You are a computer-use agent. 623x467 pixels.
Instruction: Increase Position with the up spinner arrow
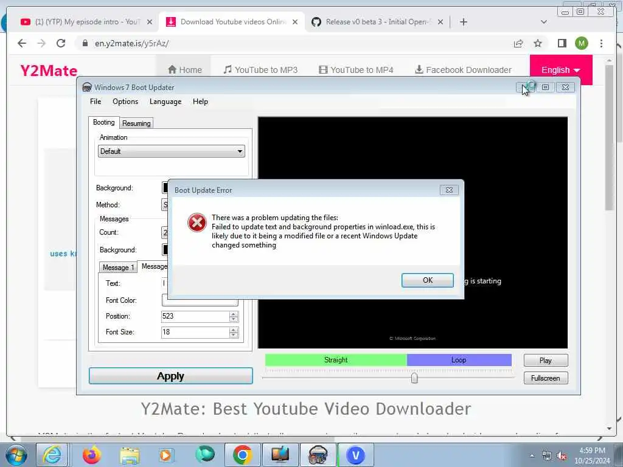[234, 314]
